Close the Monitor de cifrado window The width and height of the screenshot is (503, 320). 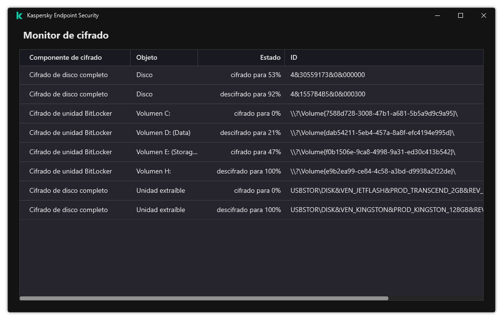click(484, 15)
